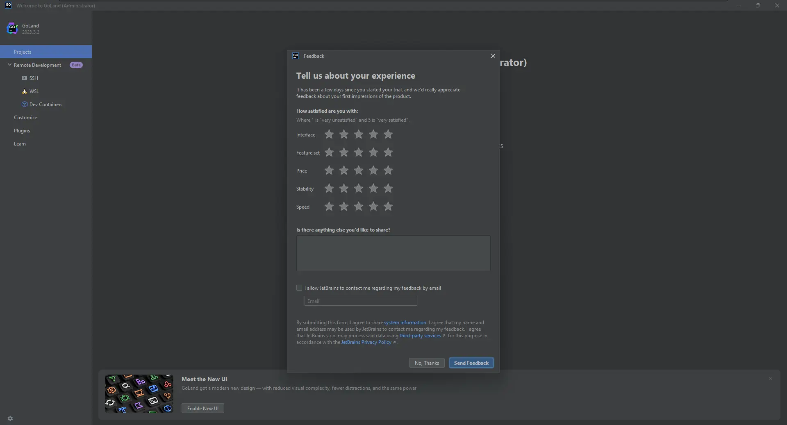
Task: Click the Dev Containers cube icon
Action: tap(25, 105)
